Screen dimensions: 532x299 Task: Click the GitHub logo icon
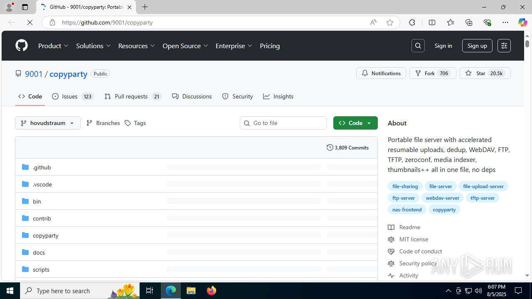point(22,46)
